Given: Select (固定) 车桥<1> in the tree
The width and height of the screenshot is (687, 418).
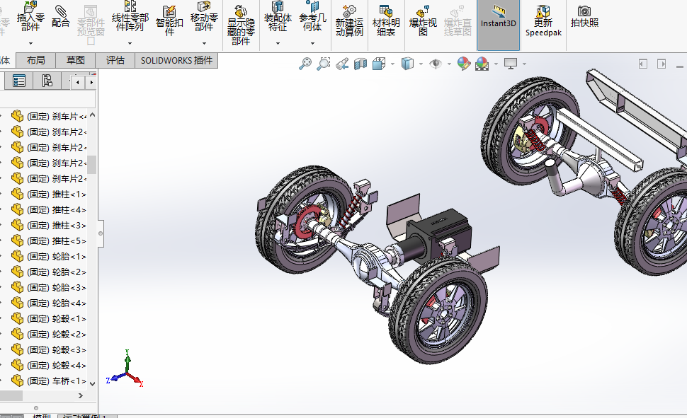Looking at the screenshot, I should (x=56, y=381).
